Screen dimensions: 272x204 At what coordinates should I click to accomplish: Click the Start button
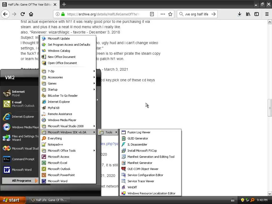point(13,200)
